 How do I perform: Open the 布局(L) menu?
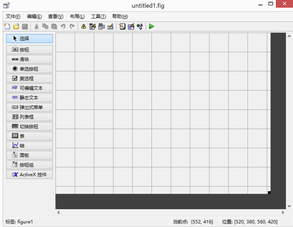coord(77,17)
